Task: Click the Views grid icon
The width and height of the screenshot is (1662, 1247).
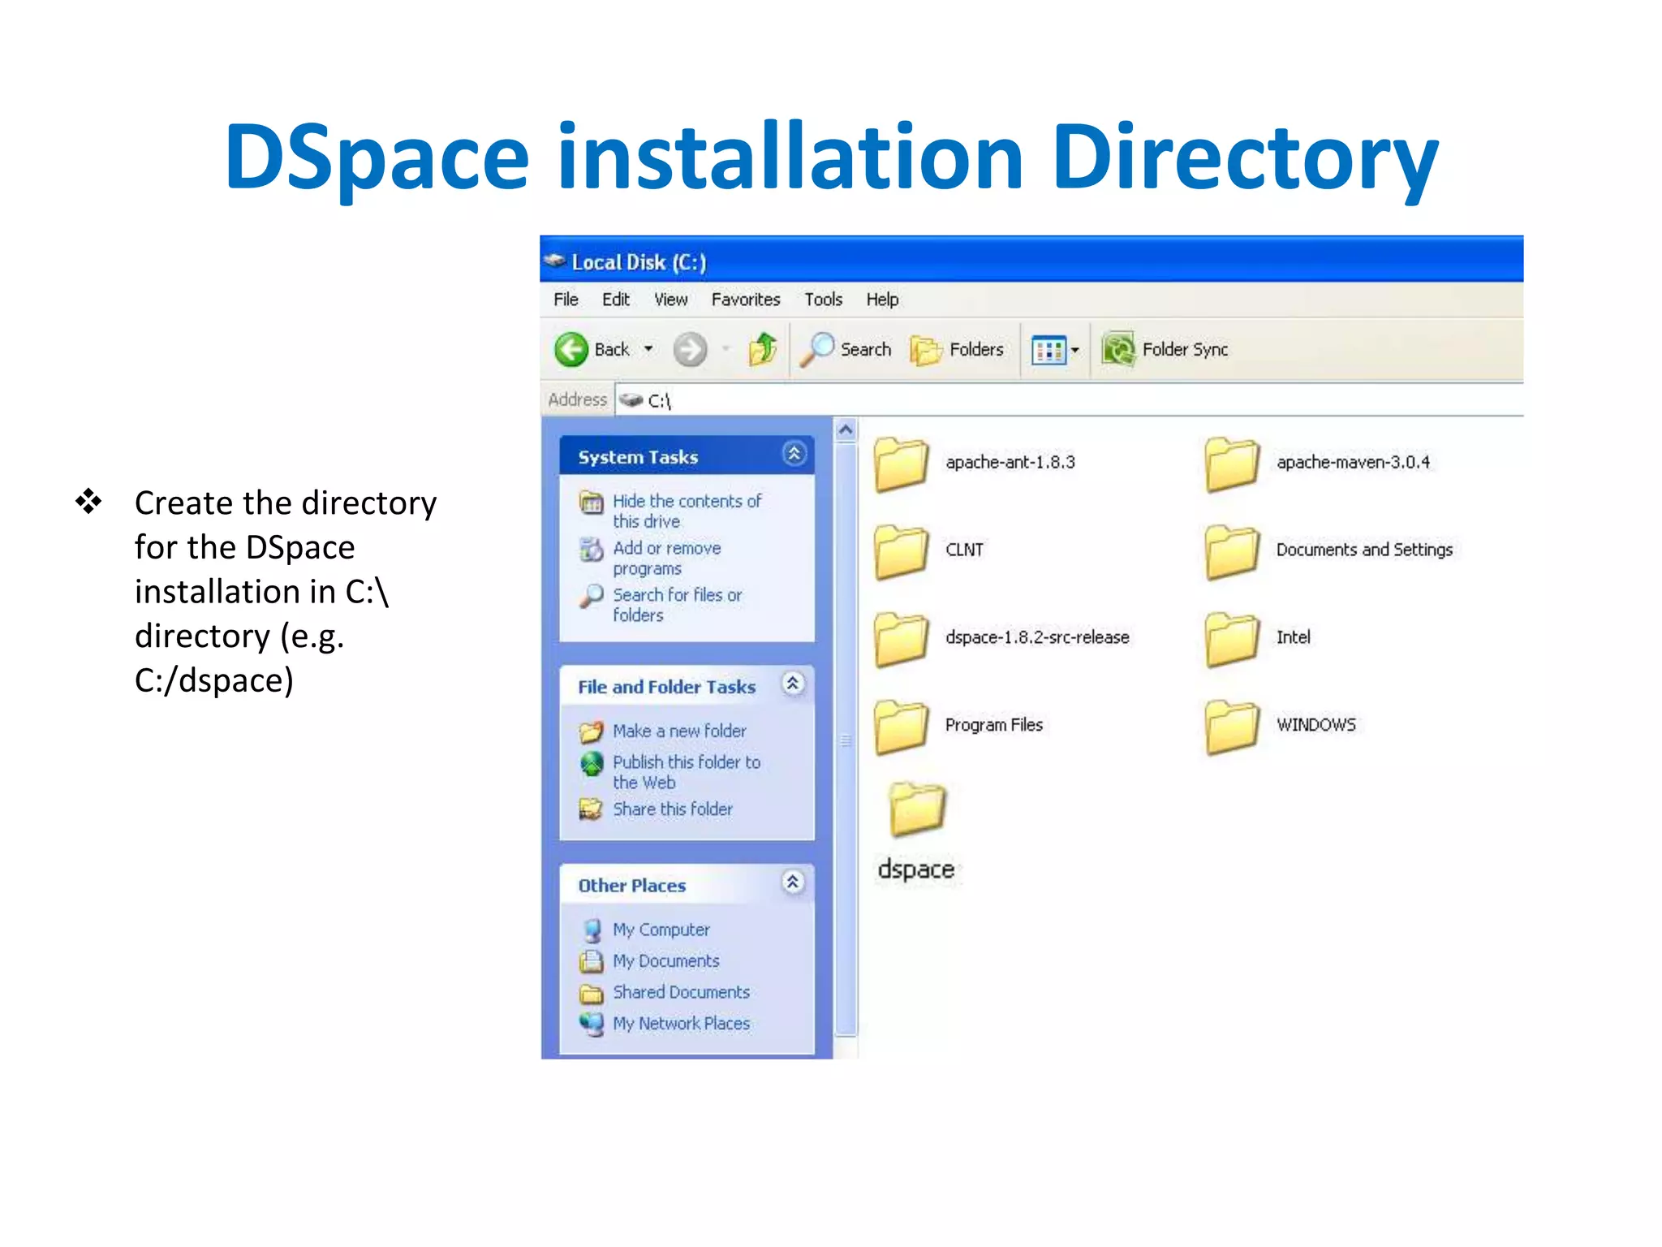Action: pyautogui.click(x=1048, y=351)
